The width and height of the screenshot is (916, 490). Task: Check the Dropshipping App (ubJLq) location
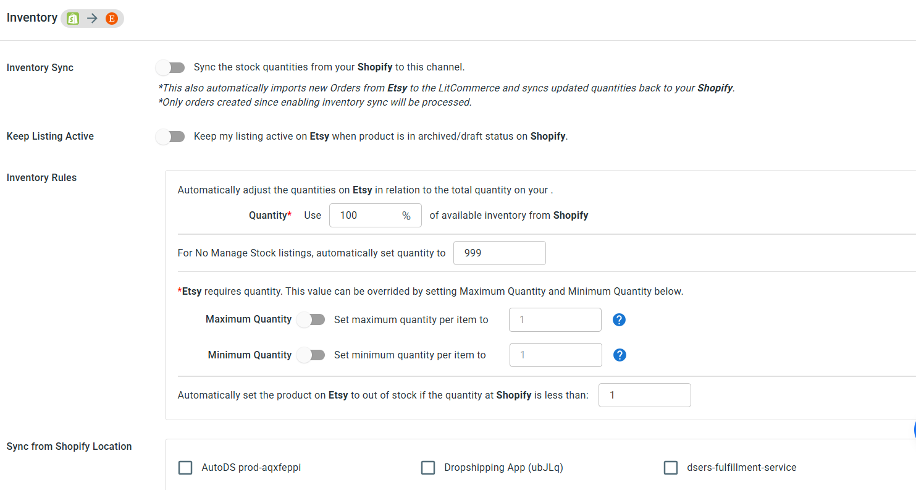[x=428, y=468]
